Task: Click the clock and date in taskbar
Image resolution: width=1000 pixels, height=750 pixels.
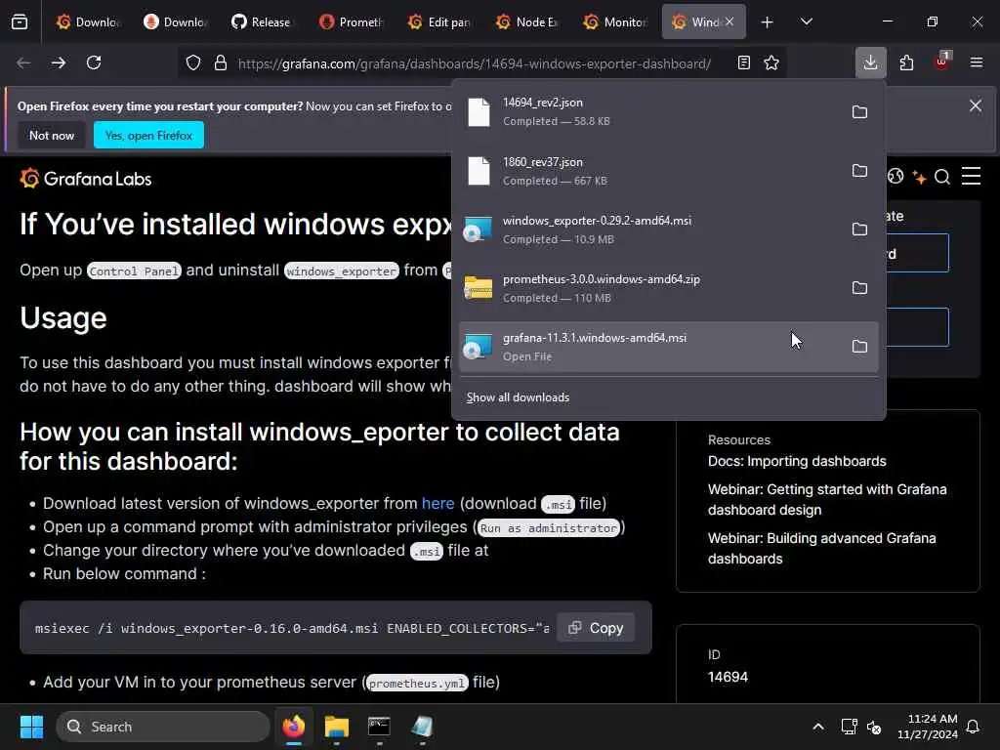Action: [927, 727]
